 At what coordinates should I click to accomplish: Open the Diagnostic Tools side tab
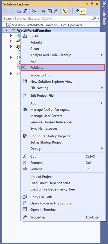pyautogui.click(x=104, y=13)
